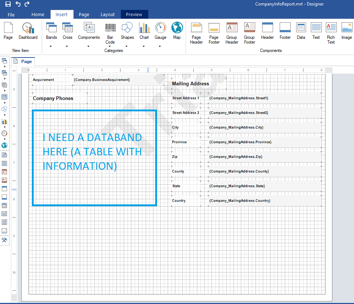Click the Bar Code icon in the left toolbox
Screen dimensions: 354x304
[4, 97]
